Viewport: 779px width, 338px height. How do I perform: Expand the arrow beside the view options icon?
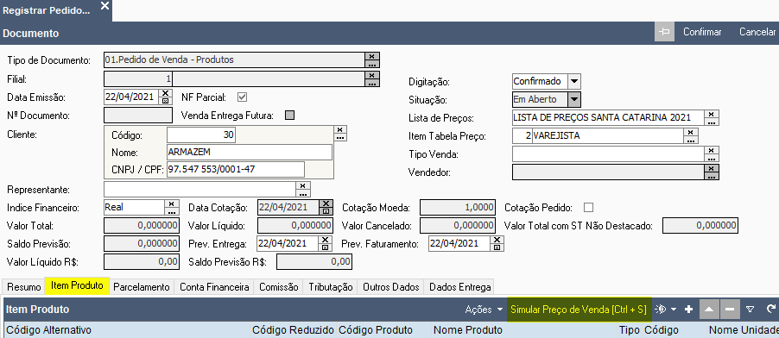point(673,310)
